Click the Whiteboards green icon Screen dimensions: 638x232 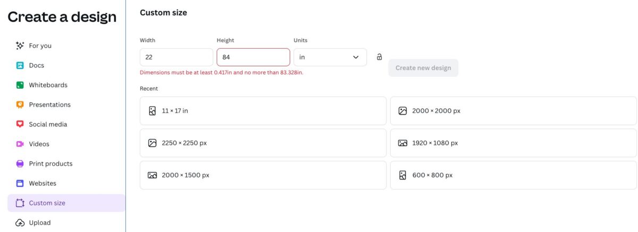(x=20, y=85)
